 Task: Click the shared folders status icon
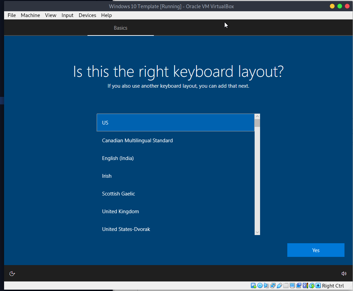coord(286,286)
